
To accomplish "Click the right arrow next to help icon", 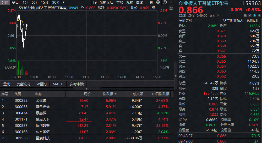I will pos(171,2).
